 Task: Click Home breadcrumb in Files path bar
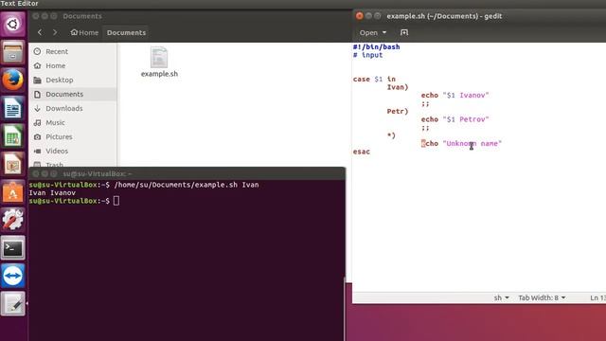tap(84, 32)
